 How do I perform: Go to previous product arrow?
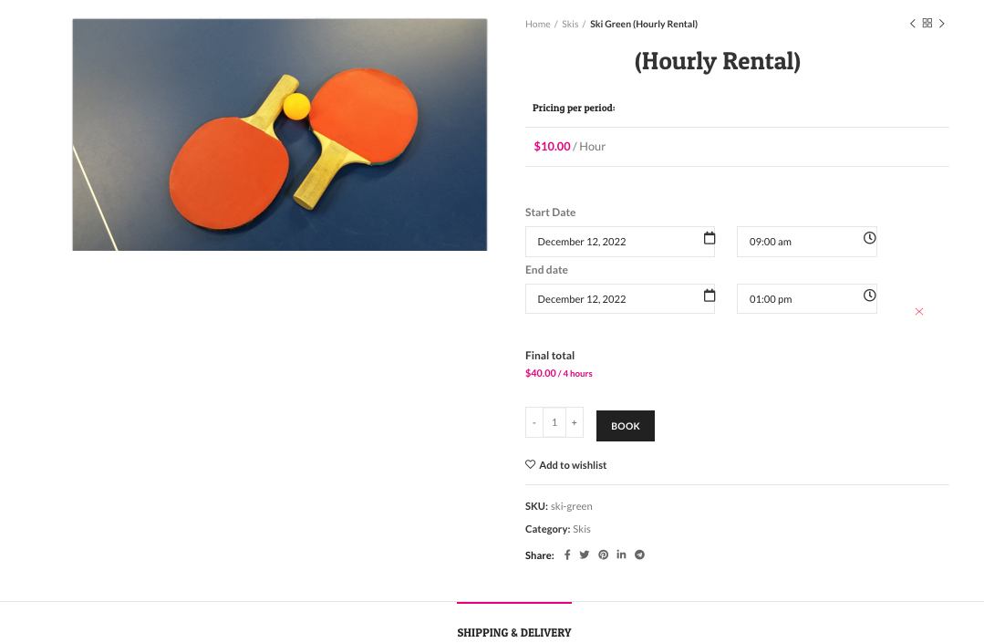912,24
